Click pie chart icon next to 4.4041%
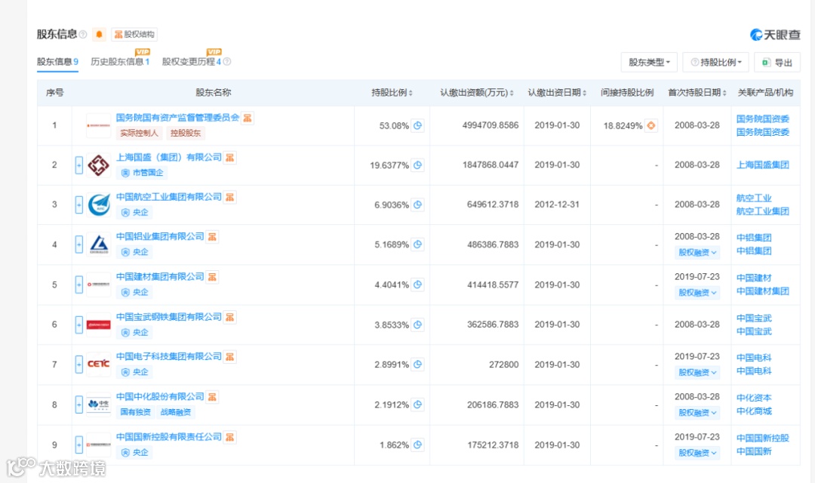 [x=417, y=285]
